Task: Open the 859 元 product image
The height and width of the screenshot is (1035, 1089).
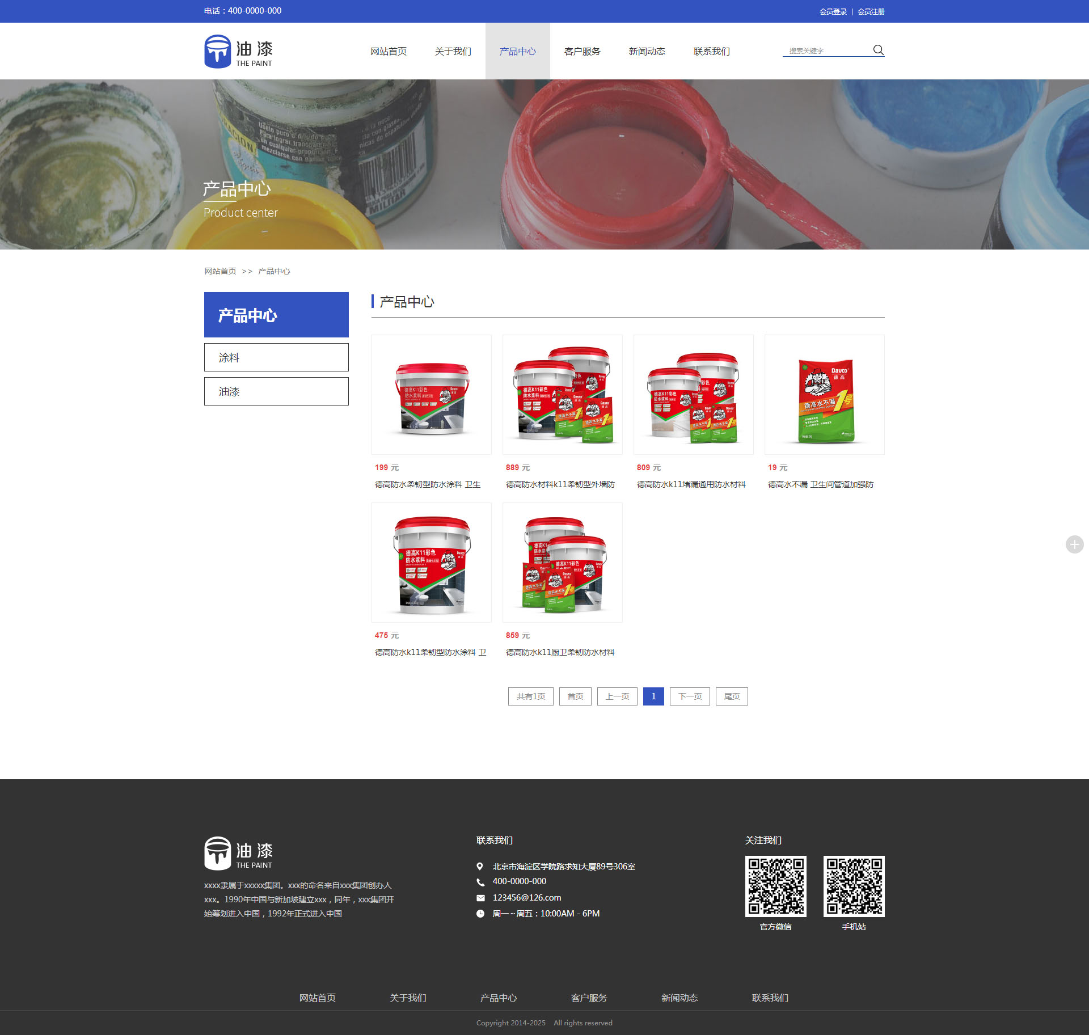Action: (563, 563)
